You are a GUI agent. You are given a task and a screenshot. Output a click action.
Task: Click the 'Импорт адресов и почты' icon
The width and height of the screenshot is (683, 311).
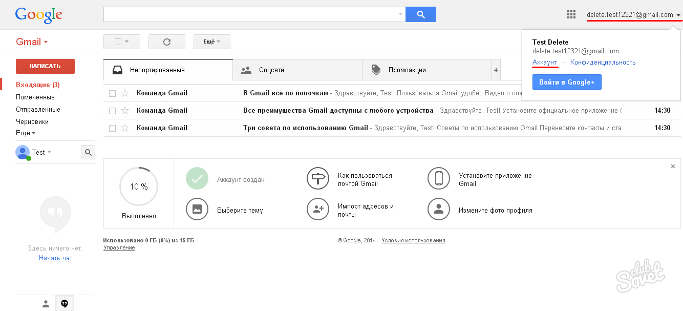point(318,209)
